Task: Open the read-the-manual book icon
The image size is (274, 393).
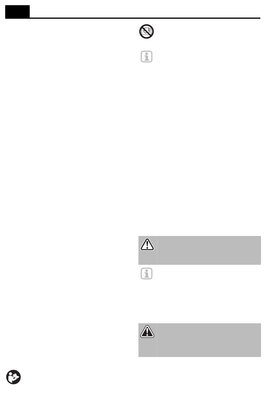Action: [14, 378]
